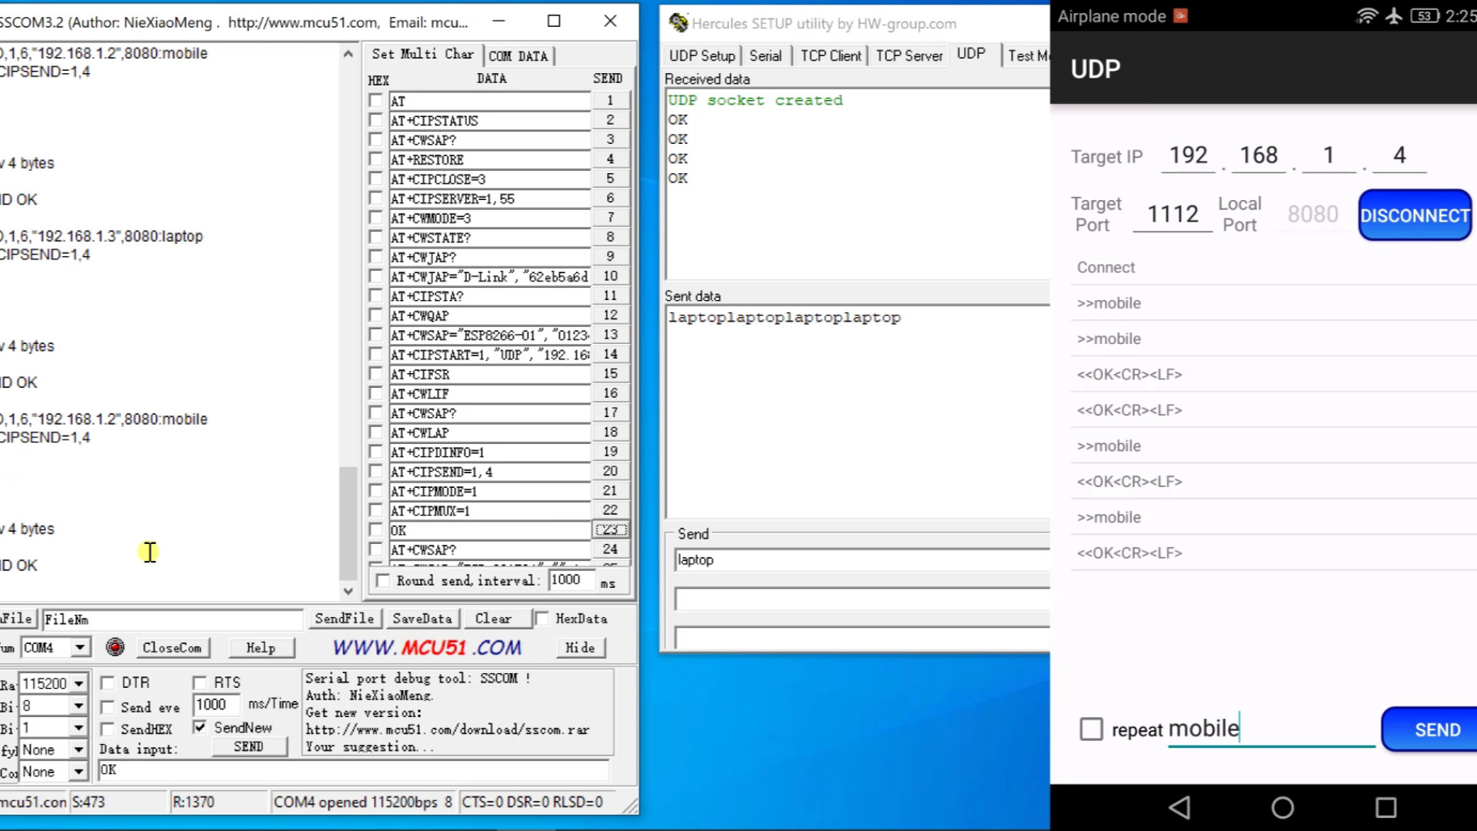Switch to the TCP Client tab
This screenshot has width=1477, height=831.
(830, 55)
